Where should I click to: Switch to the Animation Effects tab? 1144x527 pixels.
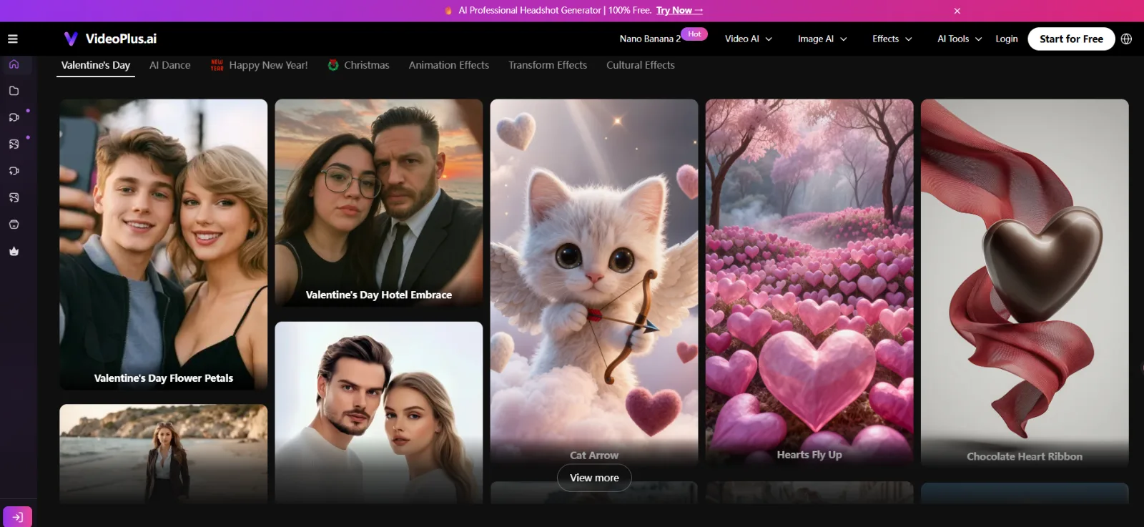449,65
